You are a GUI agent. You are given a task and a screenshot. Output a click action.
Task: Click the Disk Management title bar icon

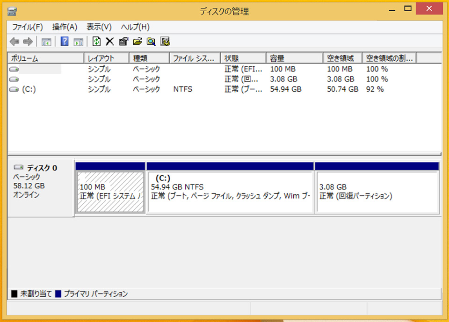click(12, 11)
